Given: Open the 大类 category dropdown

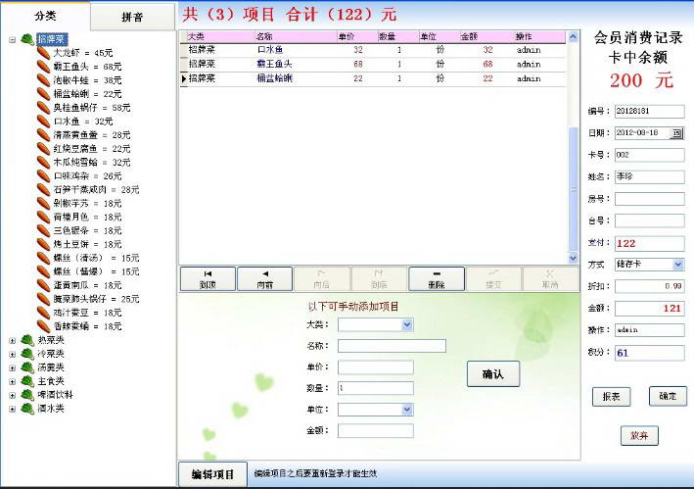Looking at the screenshot, I should click(x=407, y=325).
